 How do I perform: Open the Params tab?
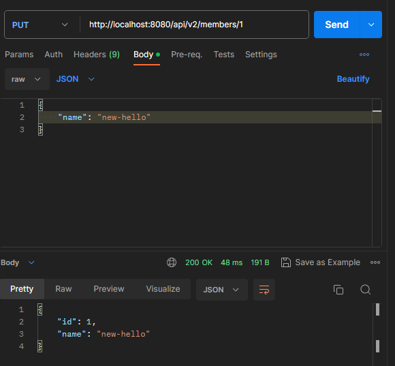coord(19,55)
